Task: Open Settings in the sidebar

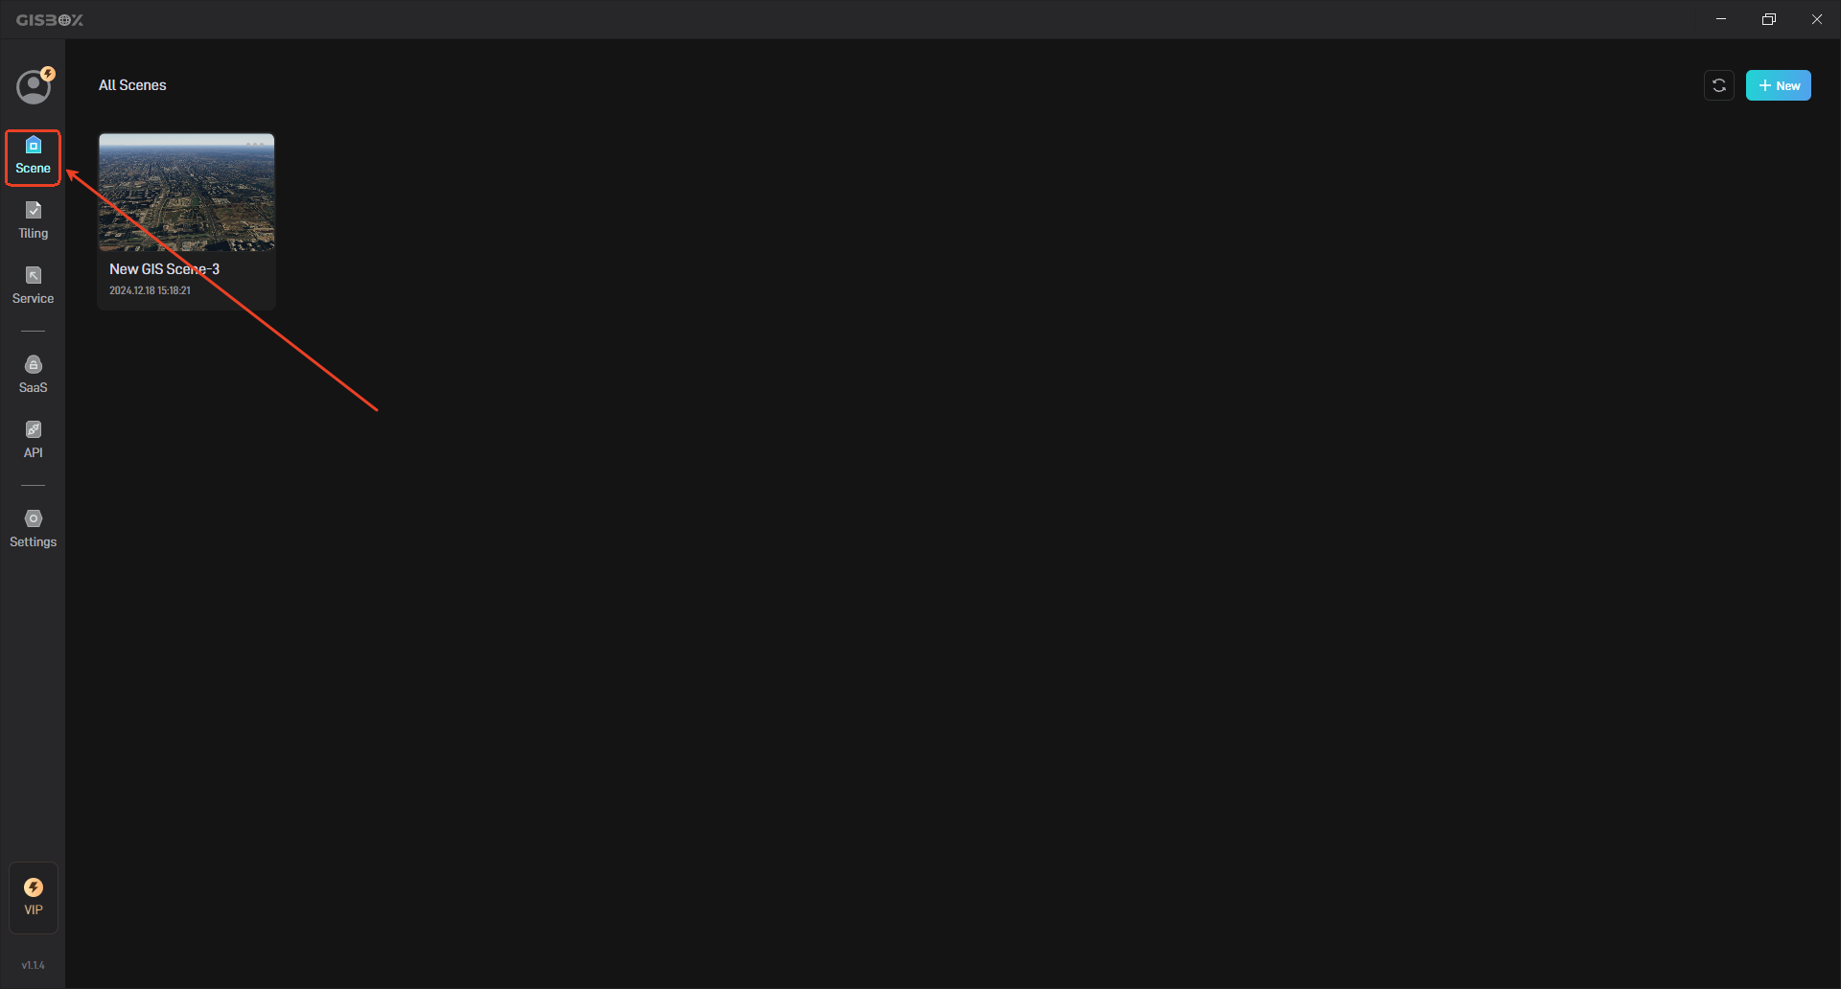Action: 33,530
